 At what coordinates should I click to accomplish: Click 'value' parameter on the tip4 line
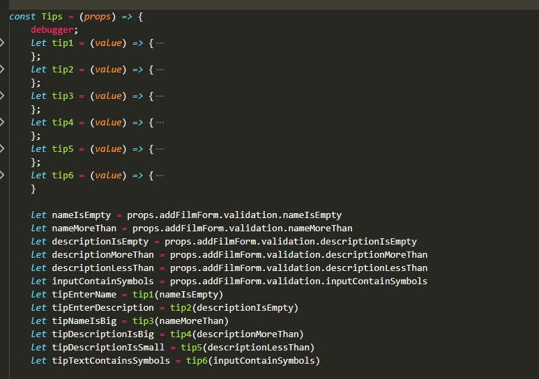point(108,123)
